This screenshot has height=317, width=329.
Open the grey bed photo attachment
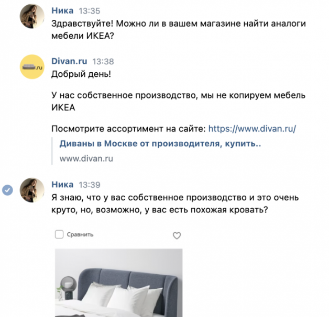click(118, 282)
